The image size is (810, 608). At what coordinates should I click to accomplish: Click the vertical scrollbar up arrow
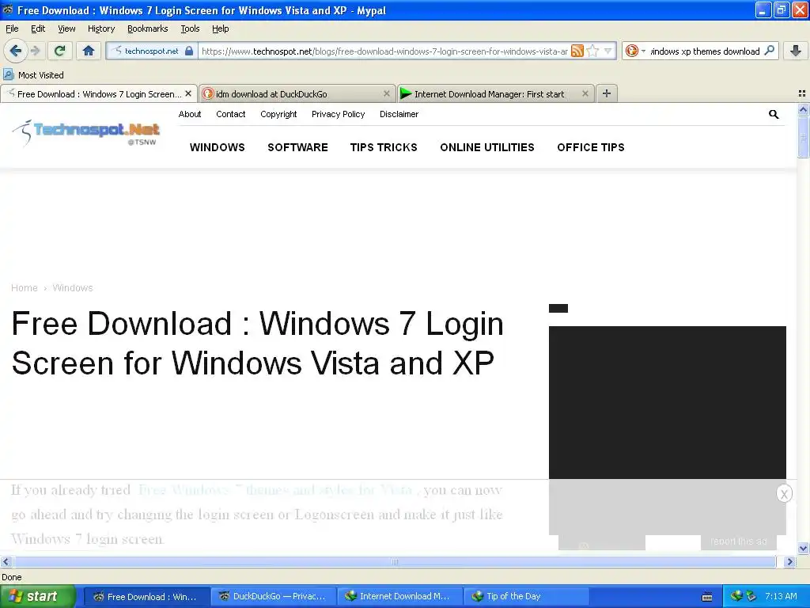(x=803, y=109)
